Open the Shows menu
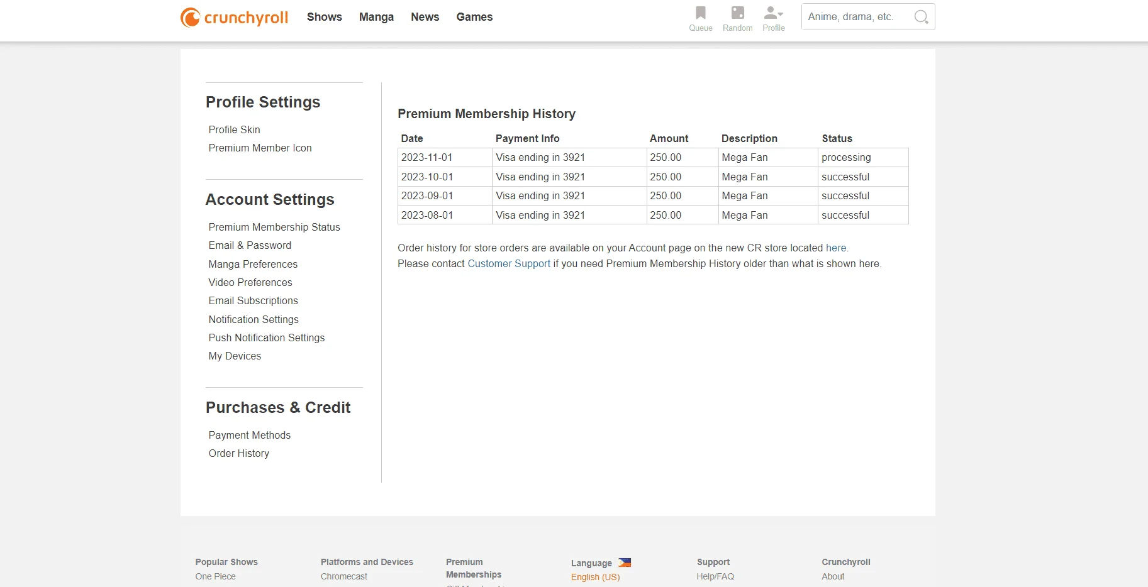 (x=325, y=17)
